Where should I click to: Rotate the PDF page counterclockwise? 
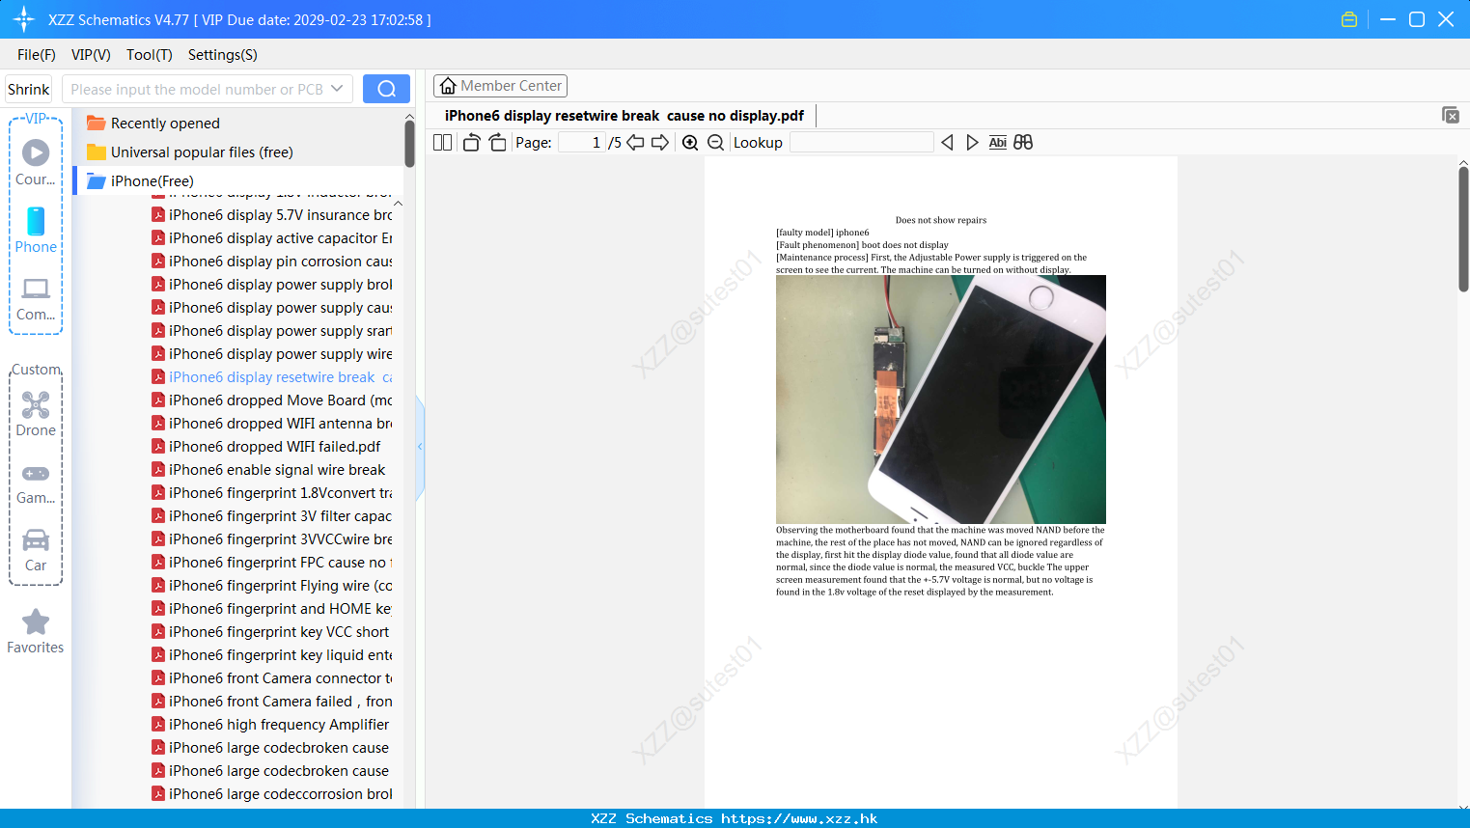click(x=471, y=143)
